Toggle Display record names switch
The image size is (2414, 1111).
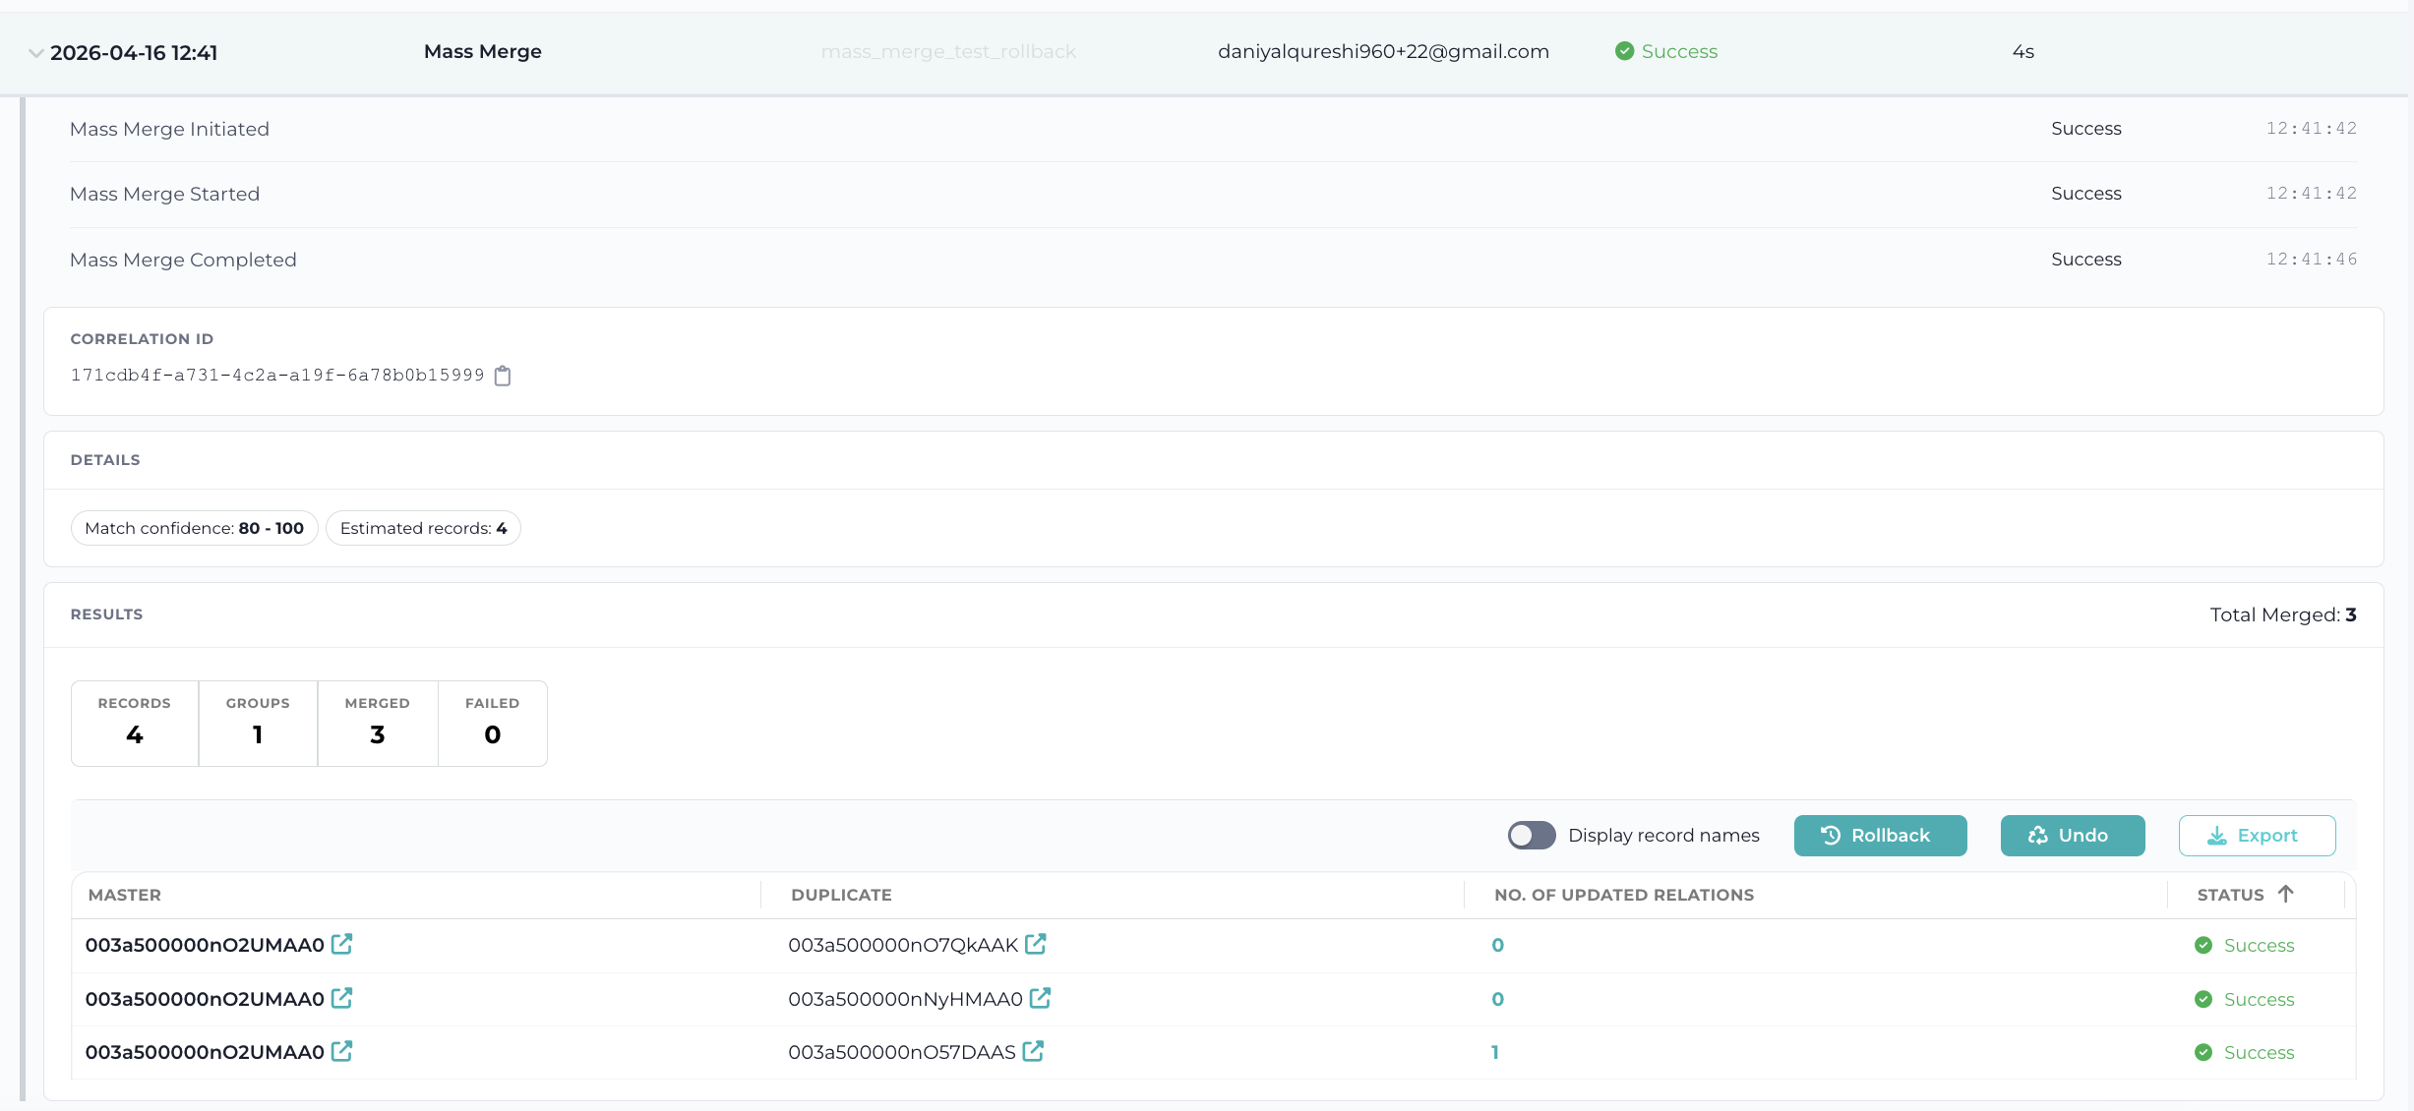point(1532,836)
